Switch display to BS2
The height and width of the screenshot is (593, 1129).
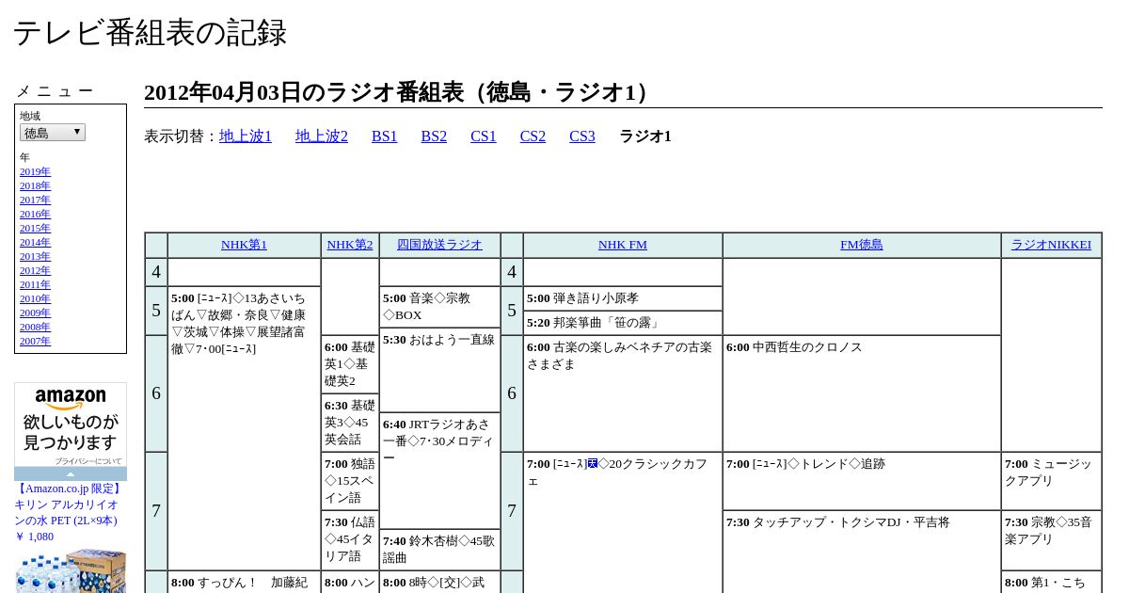[x=434, y=136]
